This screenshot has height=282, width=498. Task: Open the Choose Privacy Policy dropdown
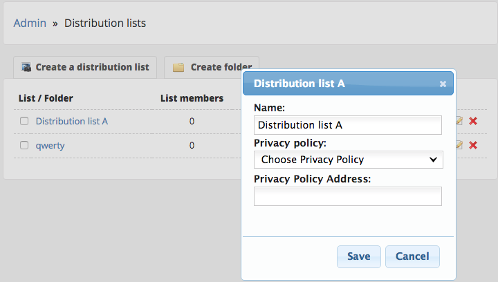tap(349, 160)
